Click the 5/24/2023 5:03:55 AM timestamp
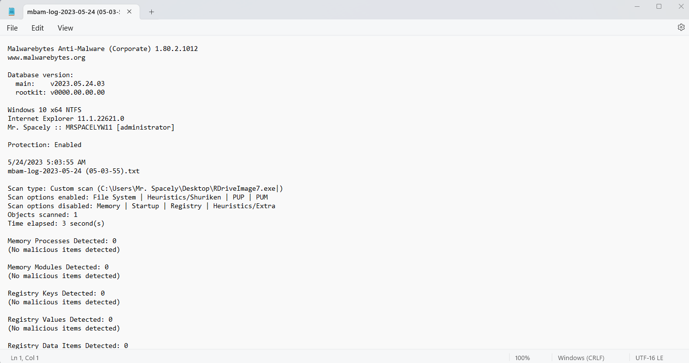 (x=47, y=163)
